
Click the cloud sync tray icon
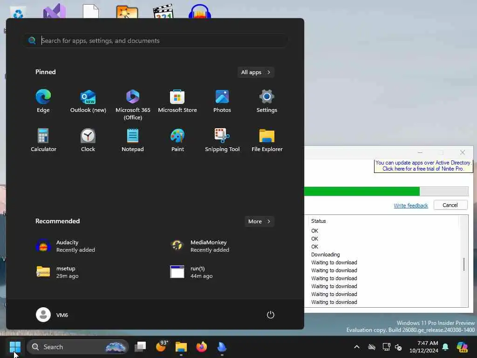coord(372,347)
